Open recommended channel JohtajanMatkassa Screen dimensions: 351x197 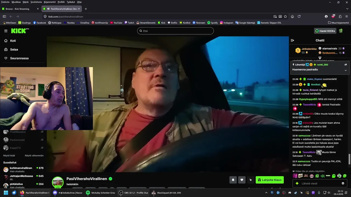(x=23, y=178)
